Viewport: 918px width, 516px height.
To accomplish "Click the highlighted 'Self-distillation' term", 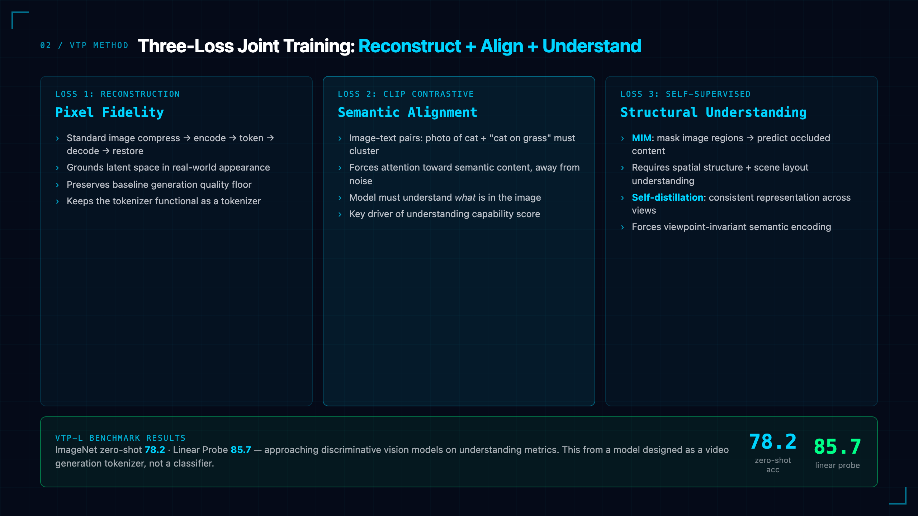I will (667, 197).
